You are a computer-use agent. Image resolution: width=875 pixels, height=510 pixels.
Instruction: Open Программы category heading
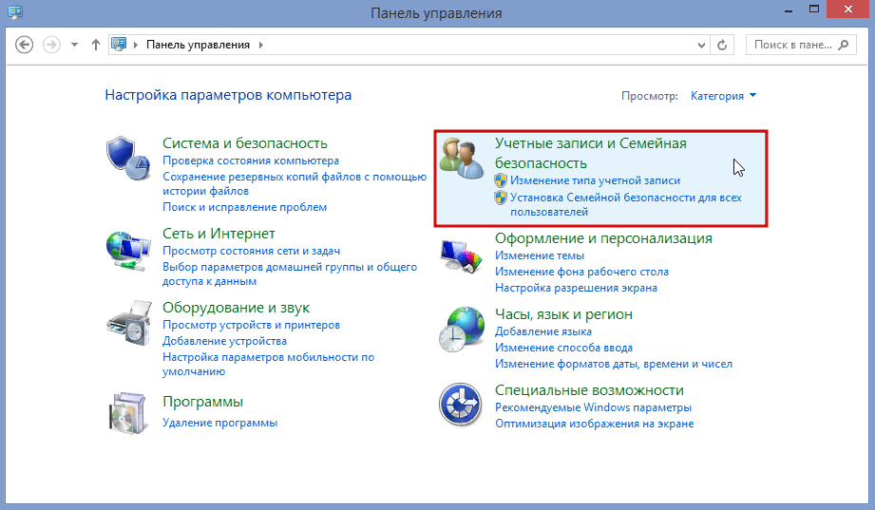pyautogui.click(x=202, y=402)
